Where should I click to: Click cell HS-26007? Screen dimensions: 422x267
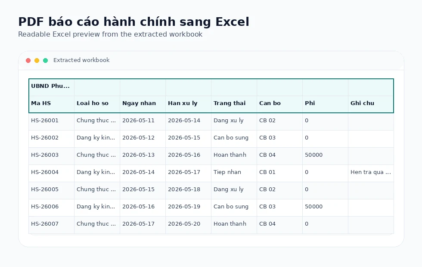pyautogui.click(x=51, y=225)
